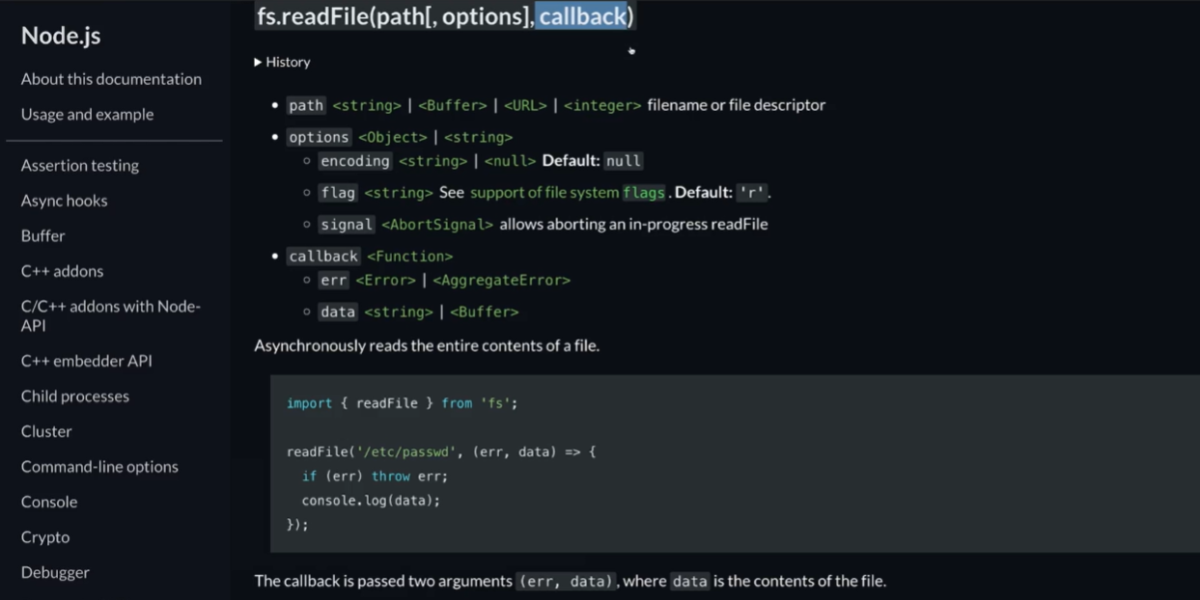Click the flag code label

coord(338,193)
